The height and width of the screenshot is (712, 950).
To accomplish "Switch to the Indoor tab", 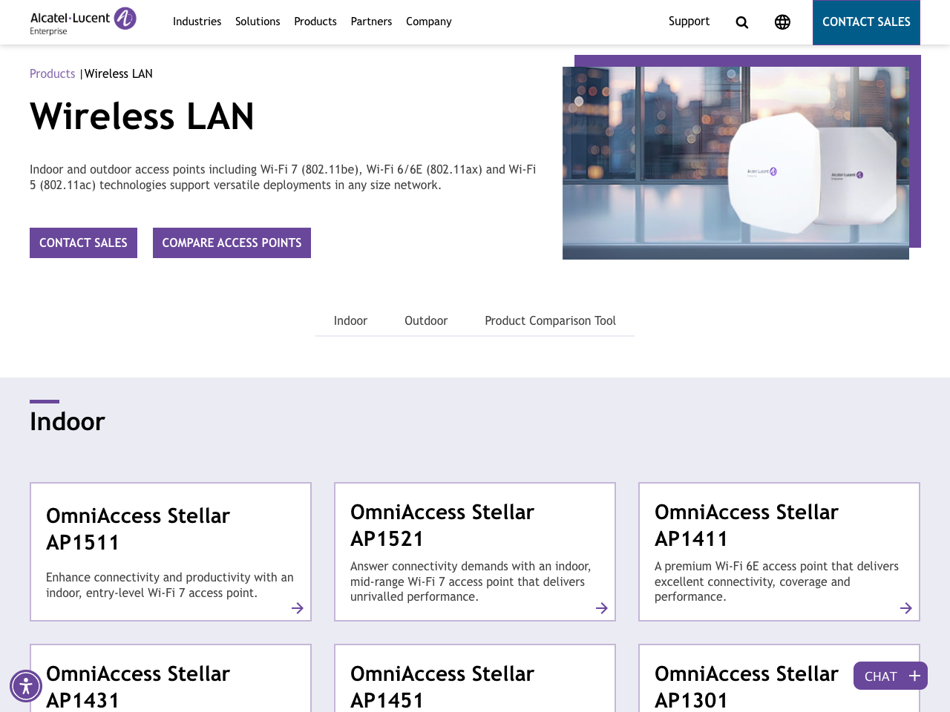I will [x=350, y=320].
